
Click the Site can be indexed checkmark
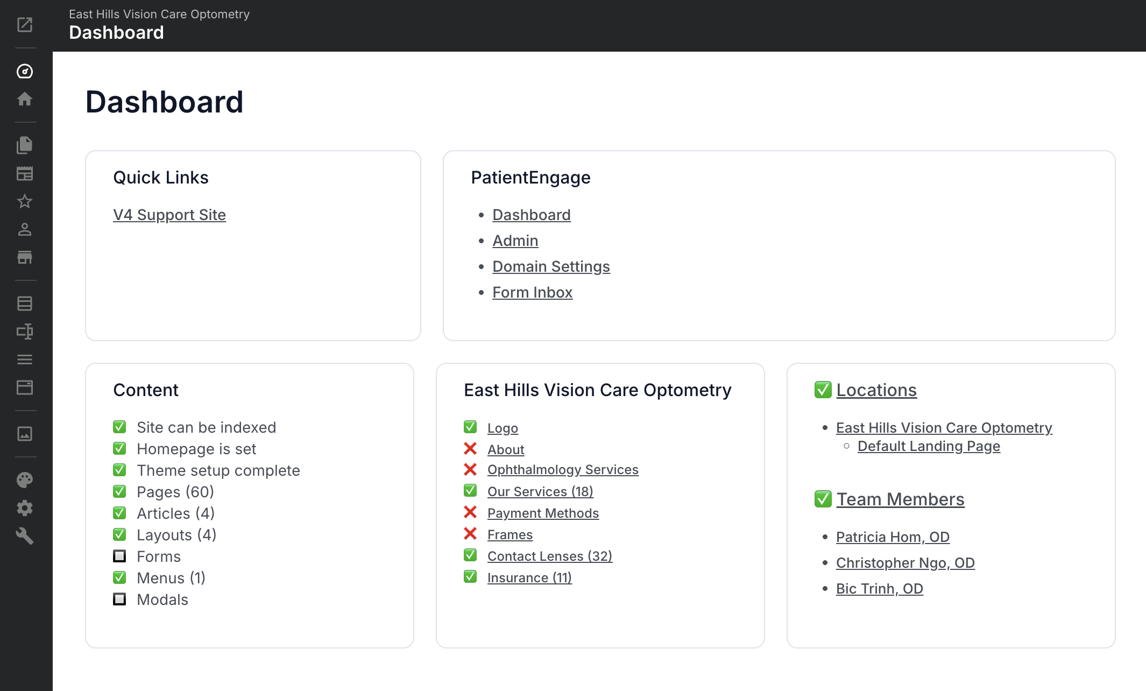pos(119,427)
